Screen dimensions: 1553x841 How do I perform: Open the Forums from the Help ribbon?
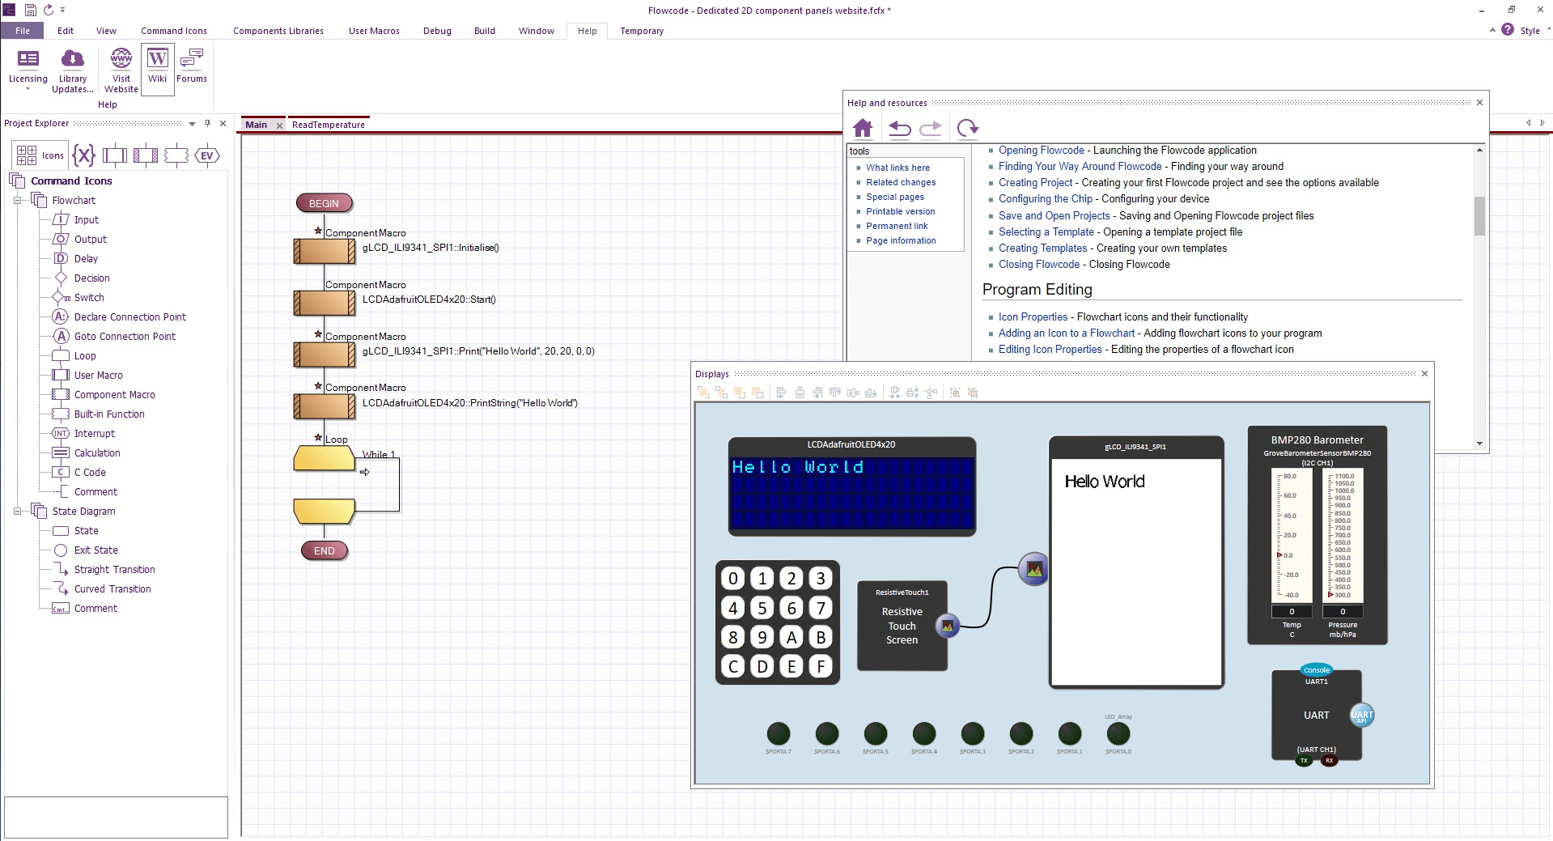(191, 68)
